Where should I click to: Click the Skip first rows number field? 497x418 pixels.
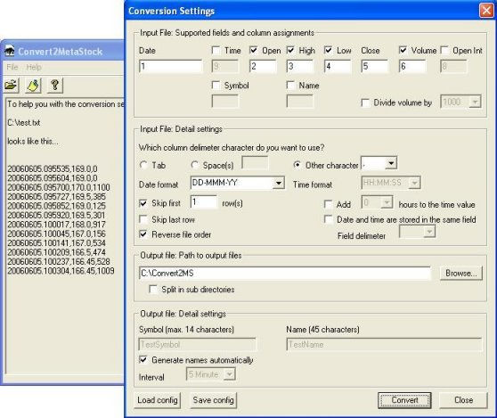[x=204, y=202]
